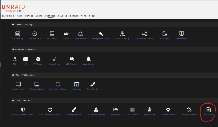Open the GPU Statistics icon
Image resolution: width=218 pixels, height=127 pixels.
(132, 110)
